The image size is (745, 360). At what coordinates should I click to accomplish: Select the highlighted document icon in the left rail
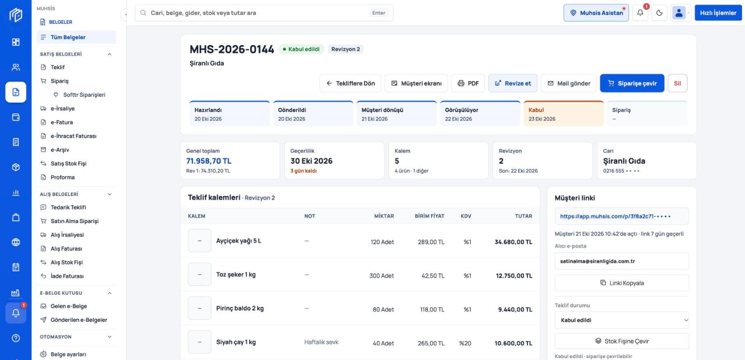click(x=15, y=92)
